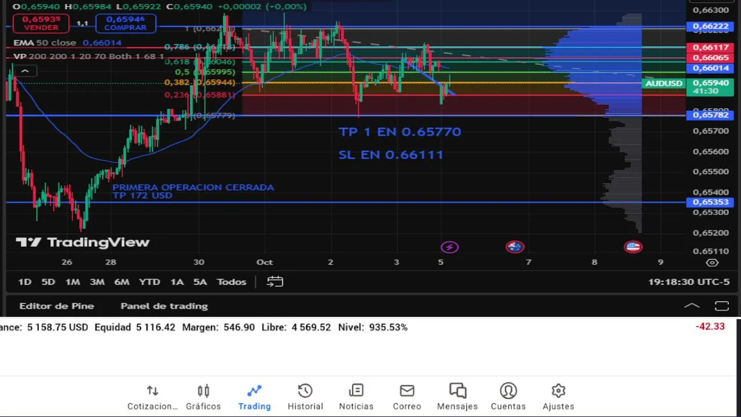Screen dimensions: 741x417
Task: Click the purple lightning event marker
Action: point(449,247)
